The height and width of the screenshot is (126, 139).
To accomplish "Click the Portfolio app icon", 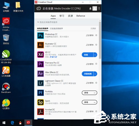I will 41,93.
